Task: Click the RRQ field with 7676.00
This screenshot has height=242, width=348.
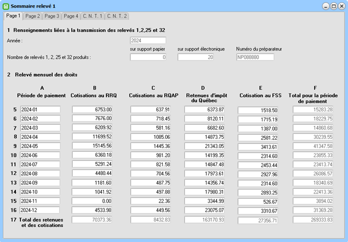Action: pos(92,118)
